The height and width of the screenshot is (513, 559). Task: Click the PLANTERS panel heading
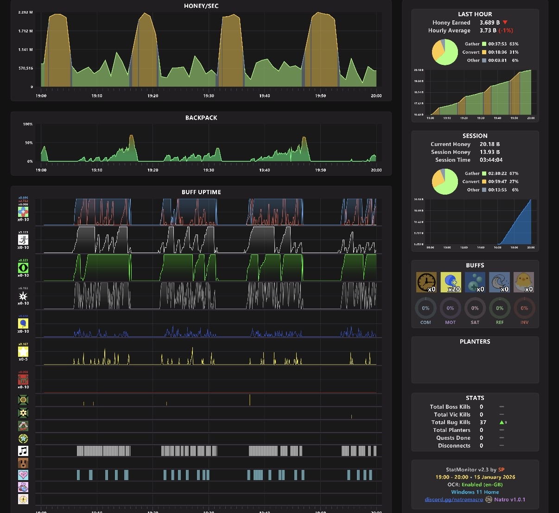[x=475, y=342]
